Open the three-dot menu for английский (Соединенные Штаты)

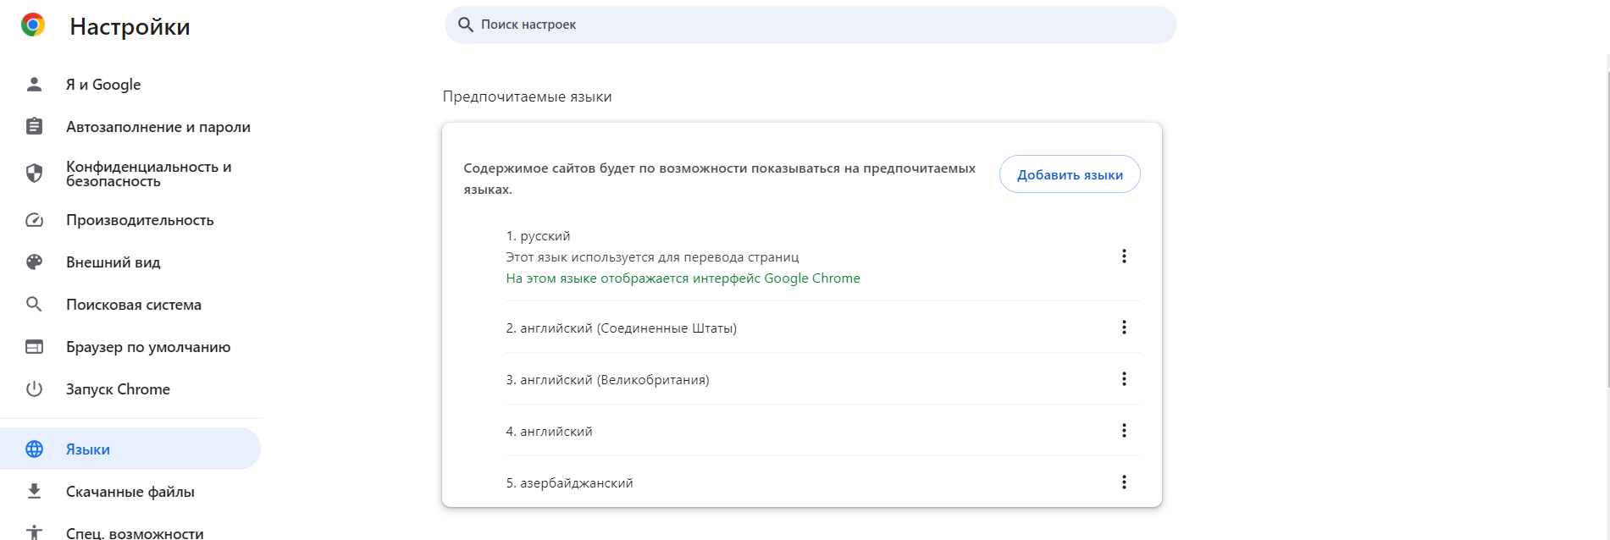[1124, 328]
